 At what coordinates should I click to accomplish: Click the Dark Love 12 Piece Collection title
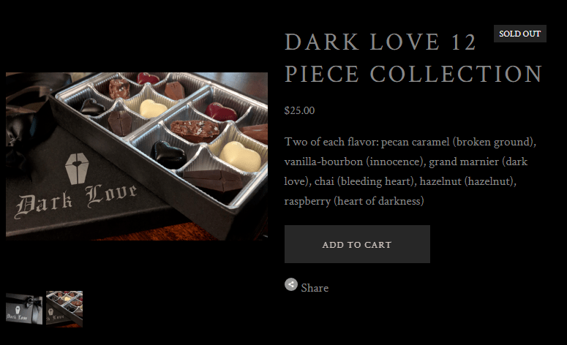413,58
